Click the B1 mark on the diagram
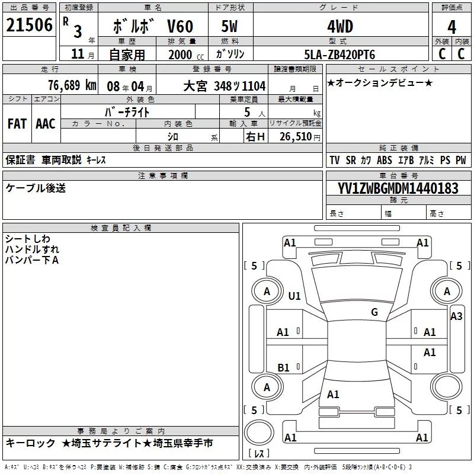The width and height of the screenshot is (474, 474). click(x=284, y=367)
